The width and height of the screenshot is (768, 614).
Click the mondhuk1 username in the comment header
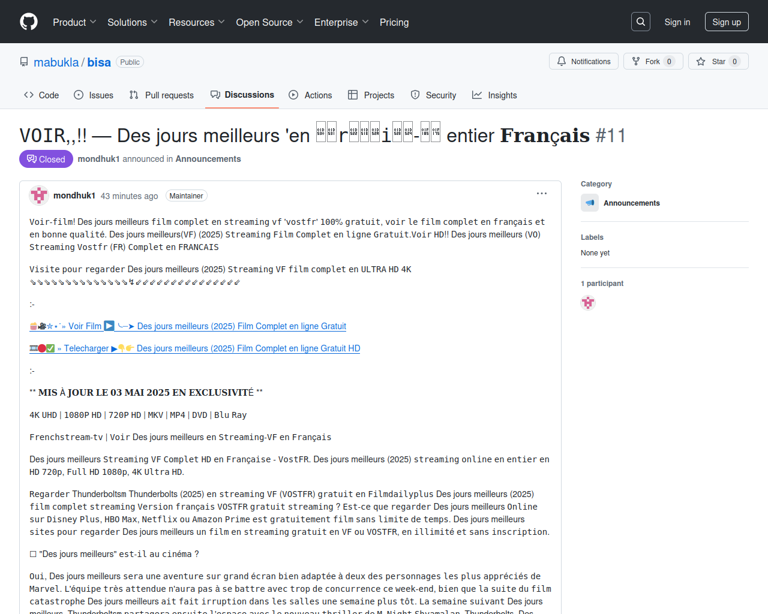pos(74,195)
